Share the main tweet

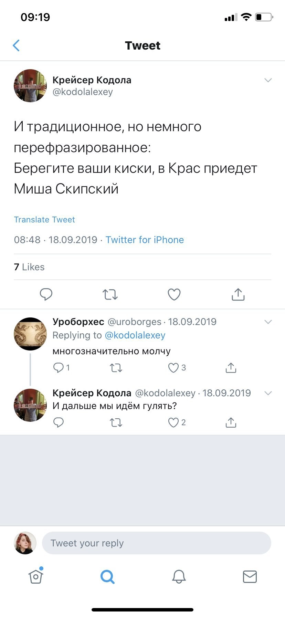pyautogui.click(x=238, y=295)
